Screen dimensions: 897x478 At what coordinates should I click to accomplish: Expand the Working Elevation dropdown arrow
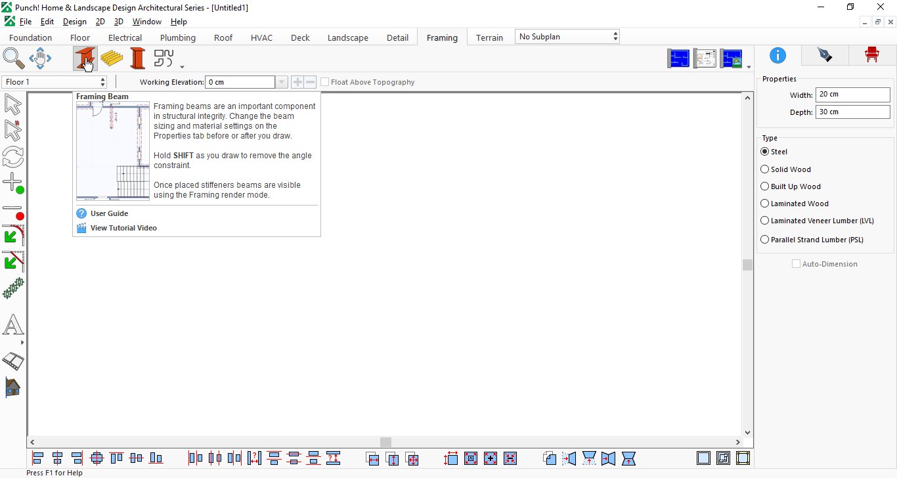click(x=282, y=82)
